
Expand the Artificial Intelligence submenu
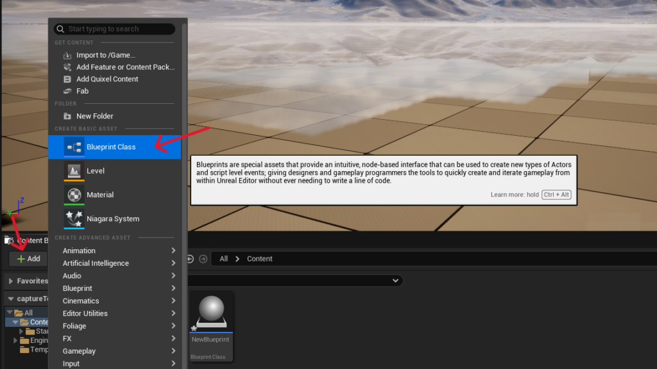[x=114, y=263]
